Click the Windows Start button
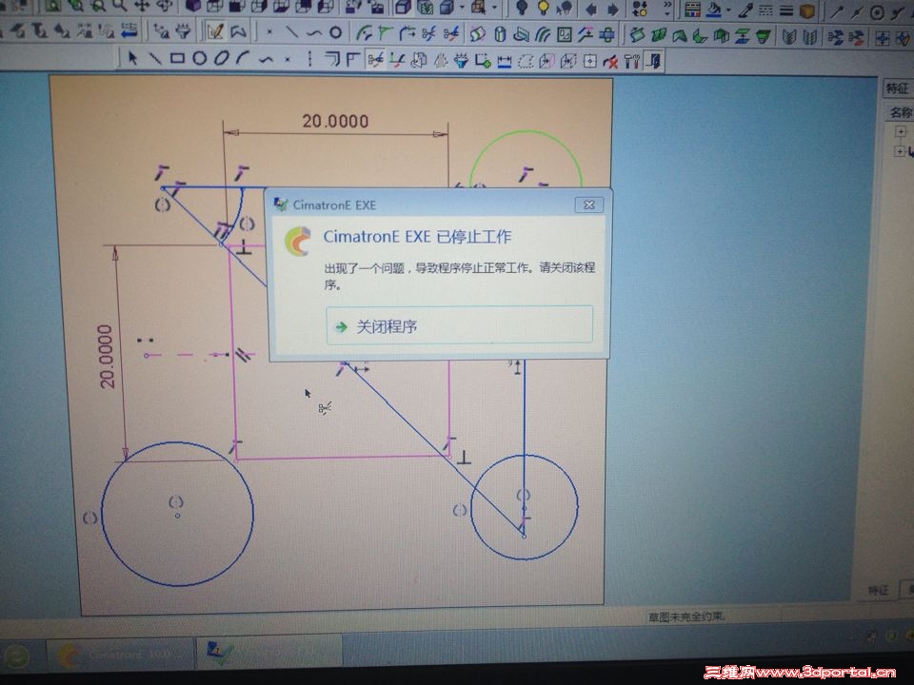 15,655
